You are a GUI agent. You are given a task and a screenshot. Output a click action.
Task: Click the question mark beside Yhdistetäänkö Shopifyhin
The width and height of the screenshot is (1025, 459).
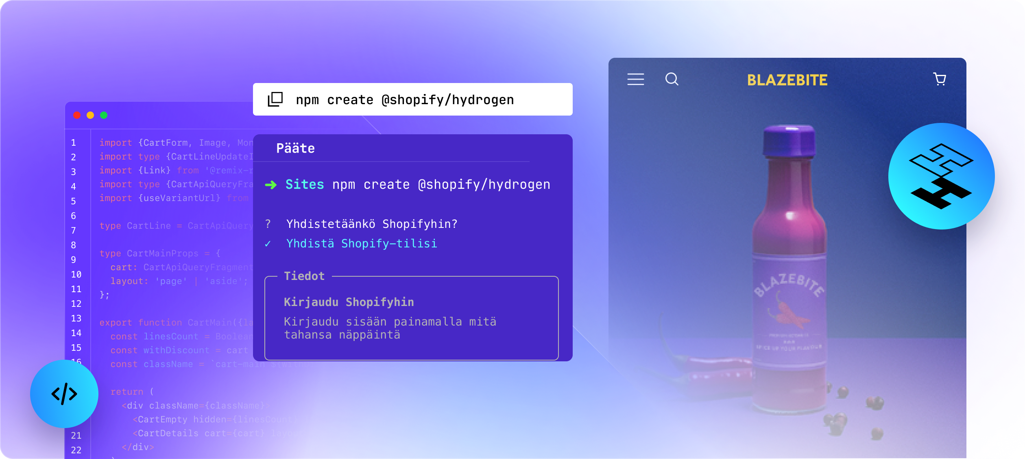(268, 224)
